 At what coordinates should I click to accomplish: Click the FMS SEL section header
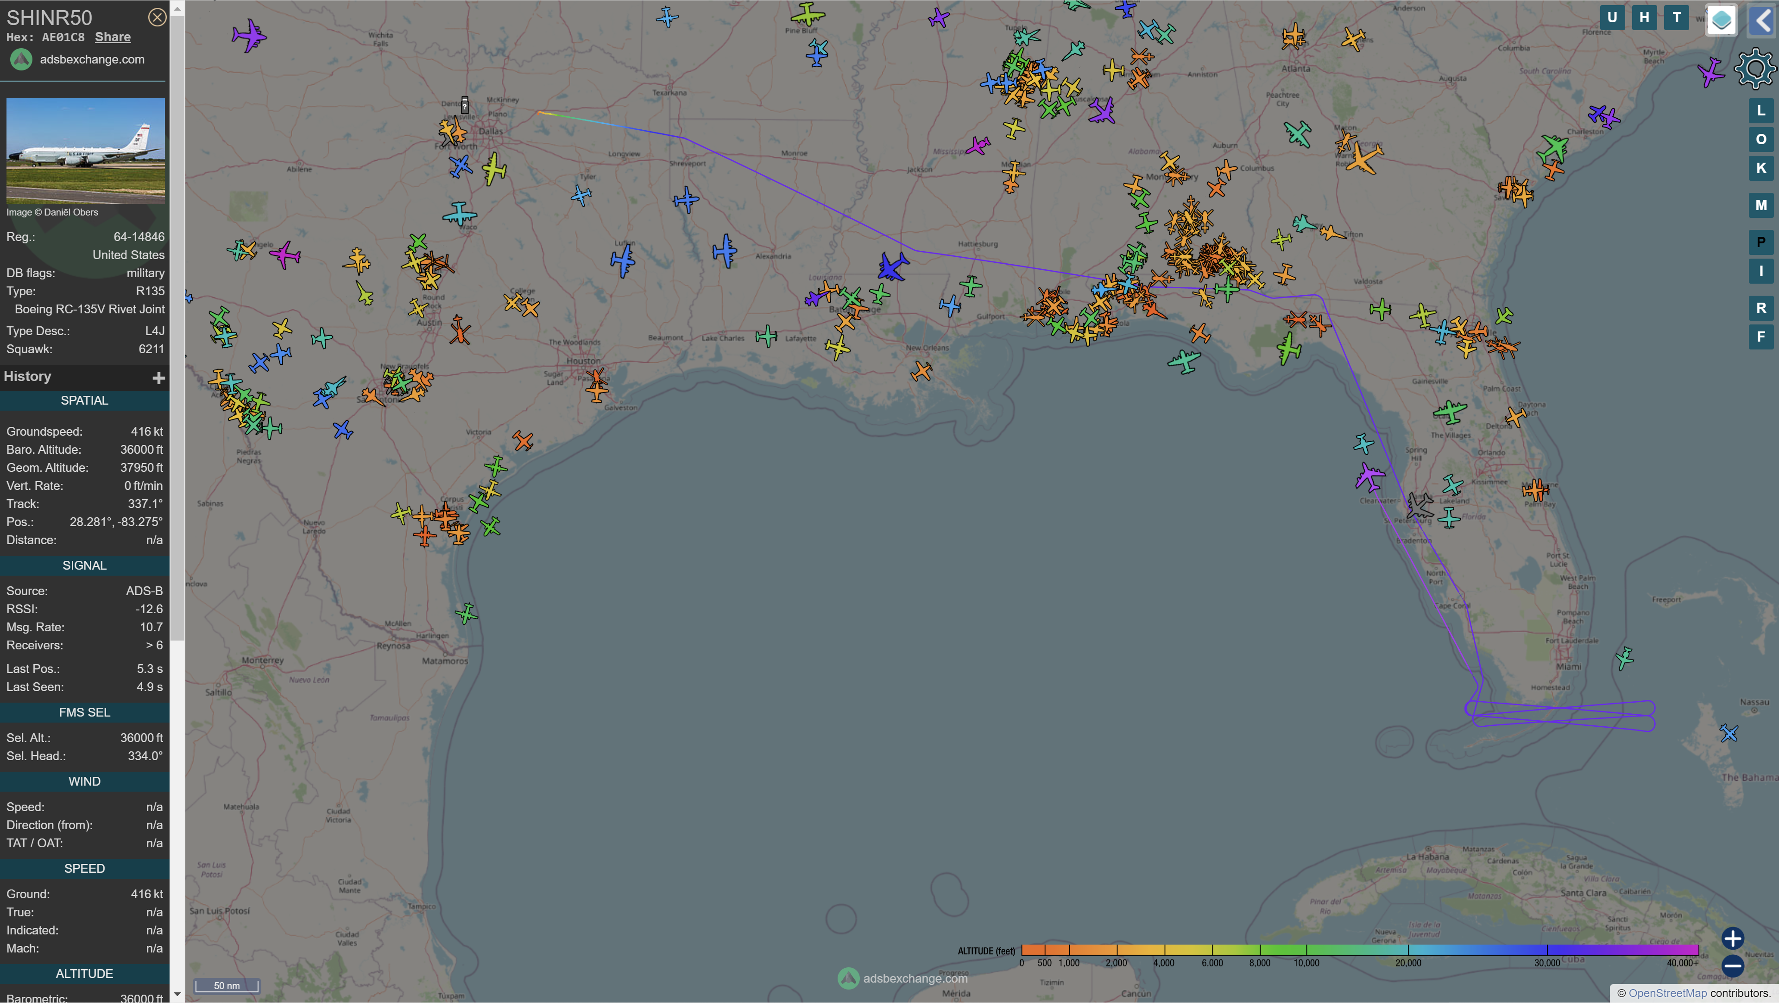(84, 712)
